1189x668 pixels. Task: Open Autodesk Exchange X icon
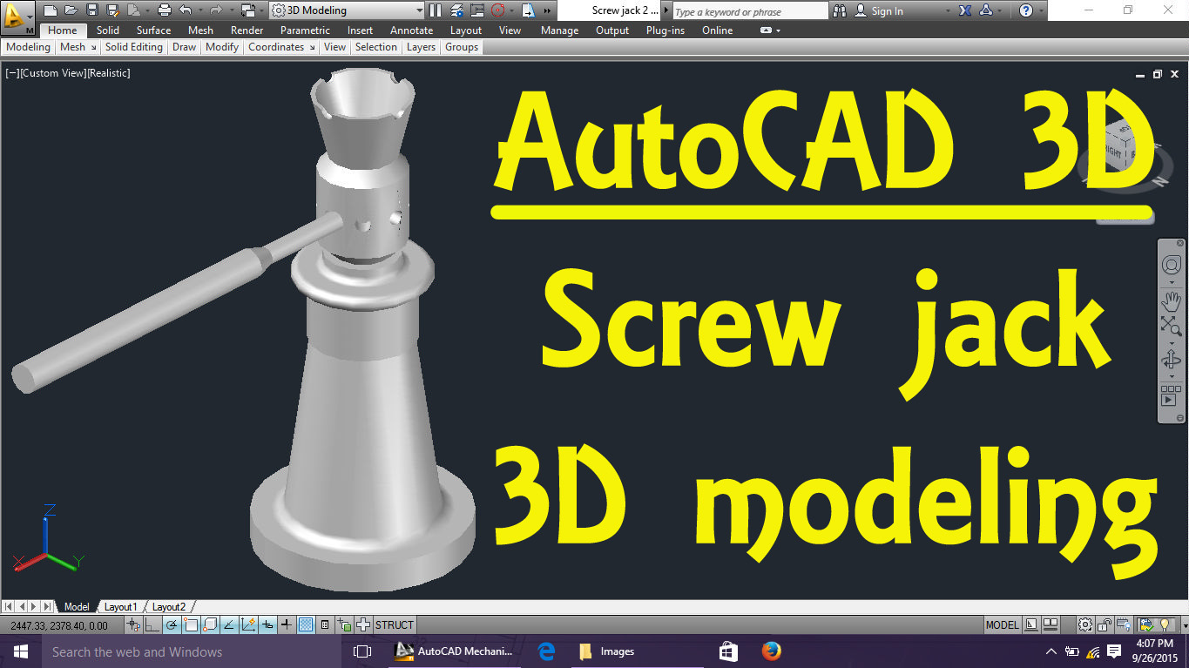(965, 10)
